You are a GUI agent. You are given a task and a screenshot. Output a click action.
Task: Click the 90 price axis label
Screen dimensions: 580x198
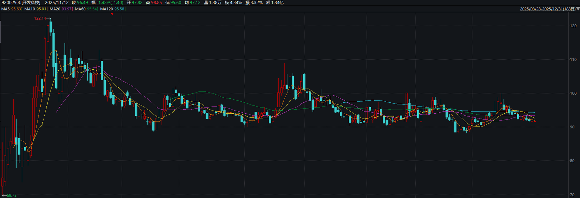(573, 127)
